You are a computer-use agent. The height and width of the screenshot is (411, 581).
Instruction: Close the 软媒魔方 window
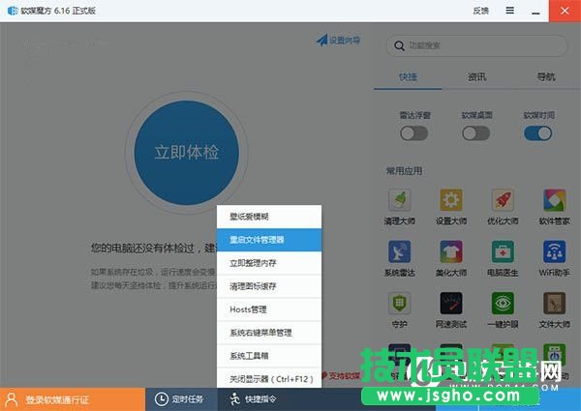tap(565, 11)
